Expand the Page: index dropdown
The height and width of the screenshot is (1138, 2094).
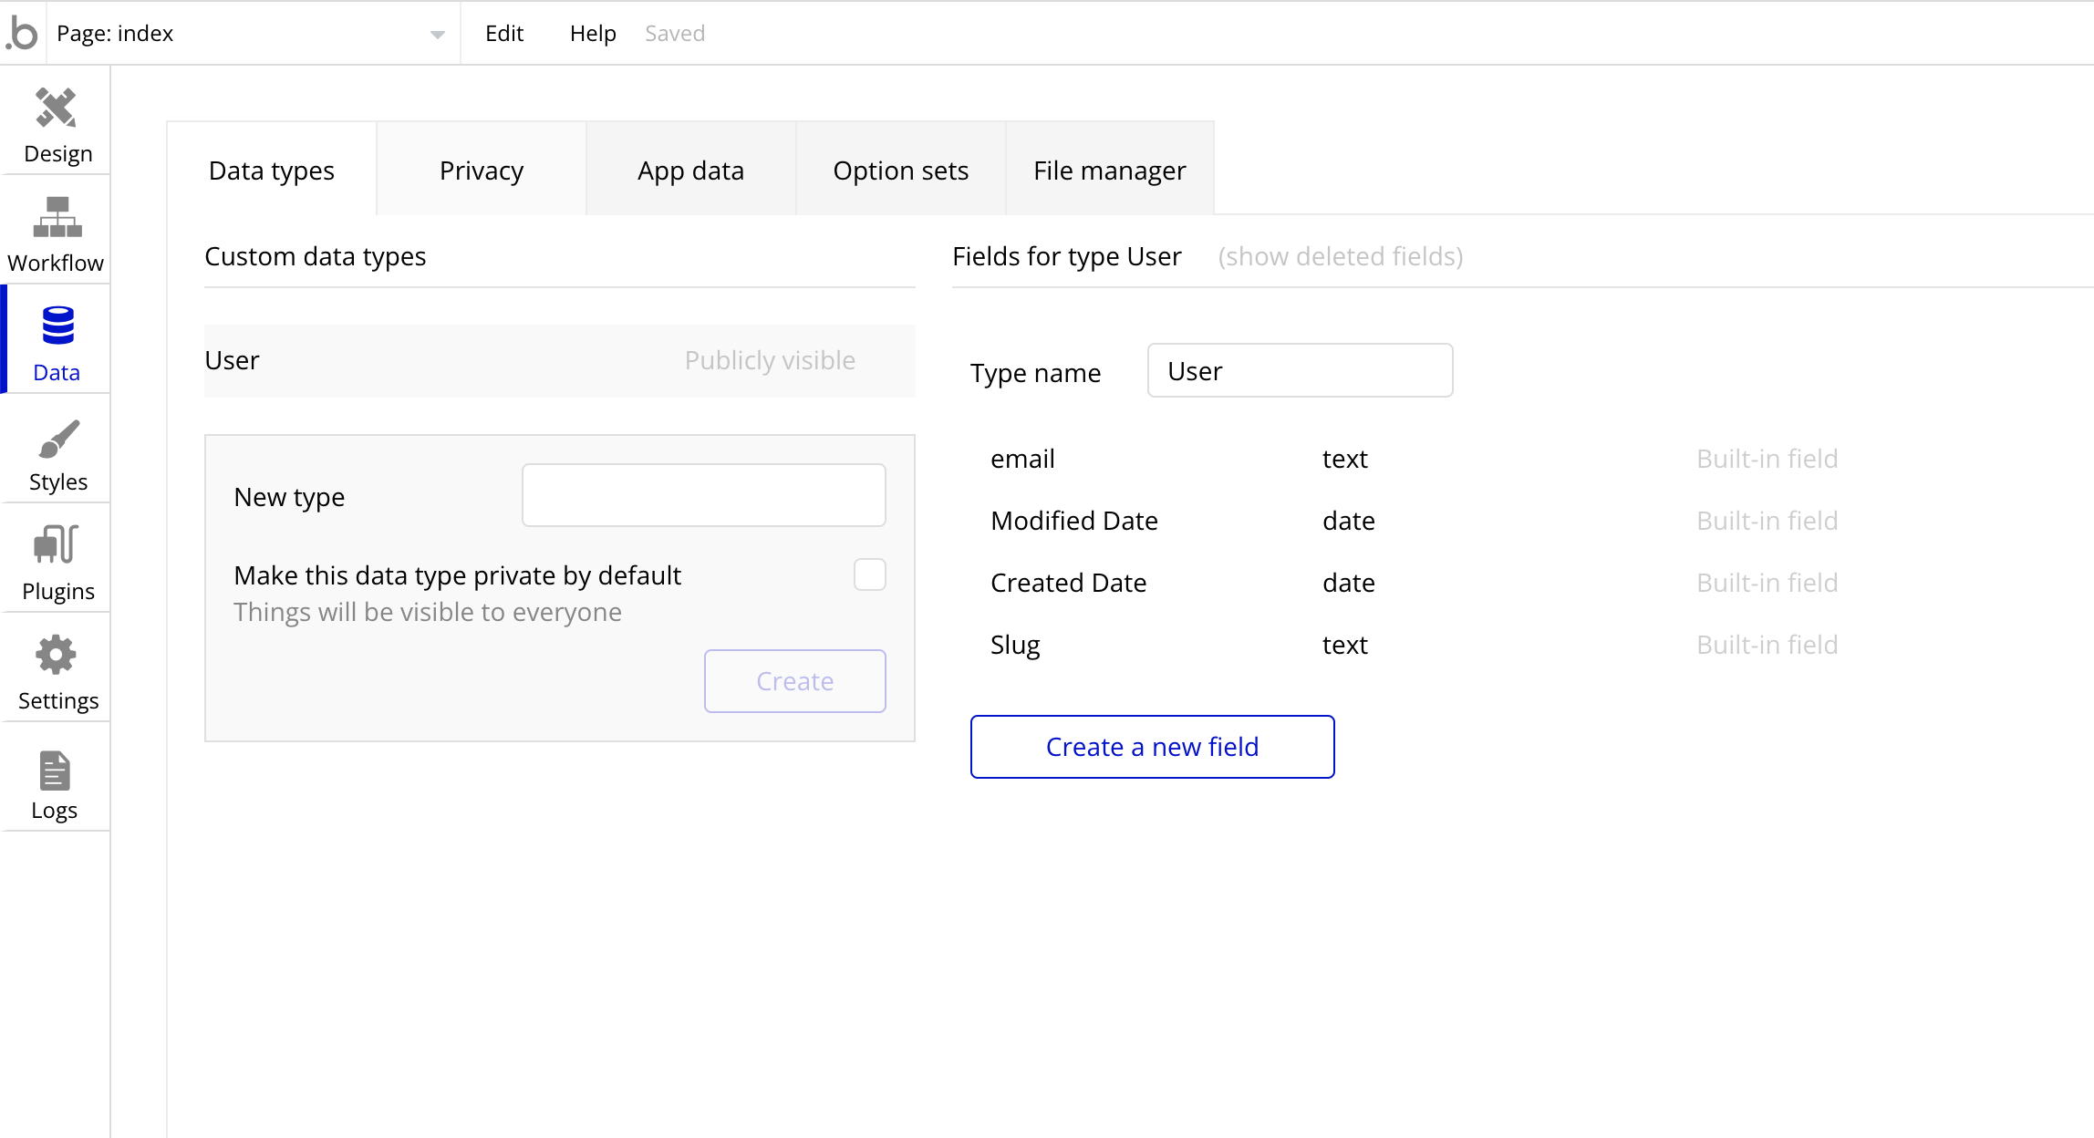(436, 35)
